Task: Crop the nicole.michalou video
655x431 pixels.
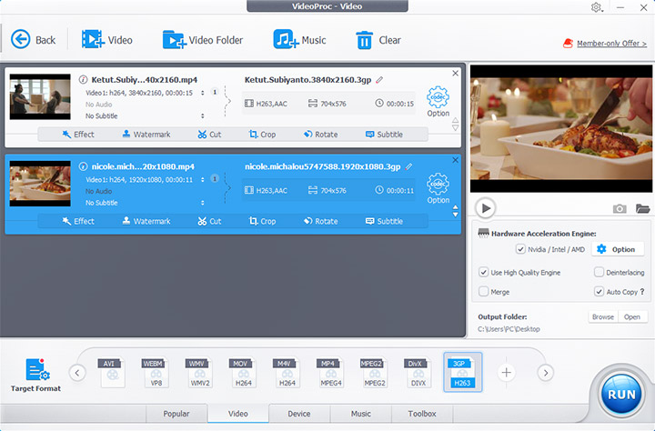Action: click(x=262, y=221)
